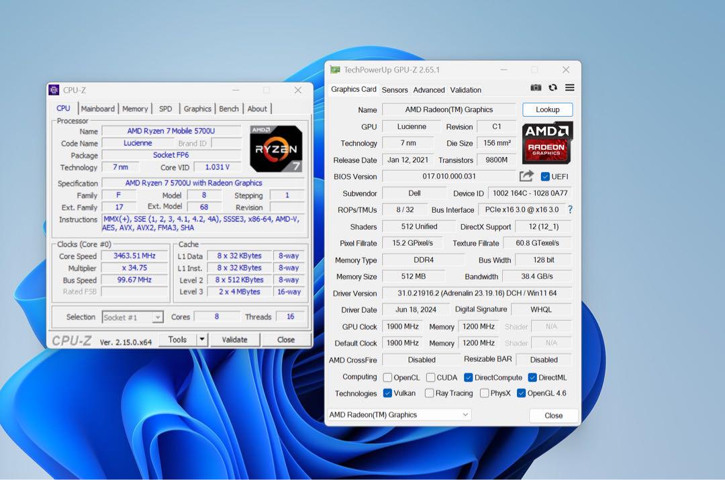The height and width of the screenshot is (480, 725).
Task: Click the CPU-Z Specification field
Action: pos(203,183)
